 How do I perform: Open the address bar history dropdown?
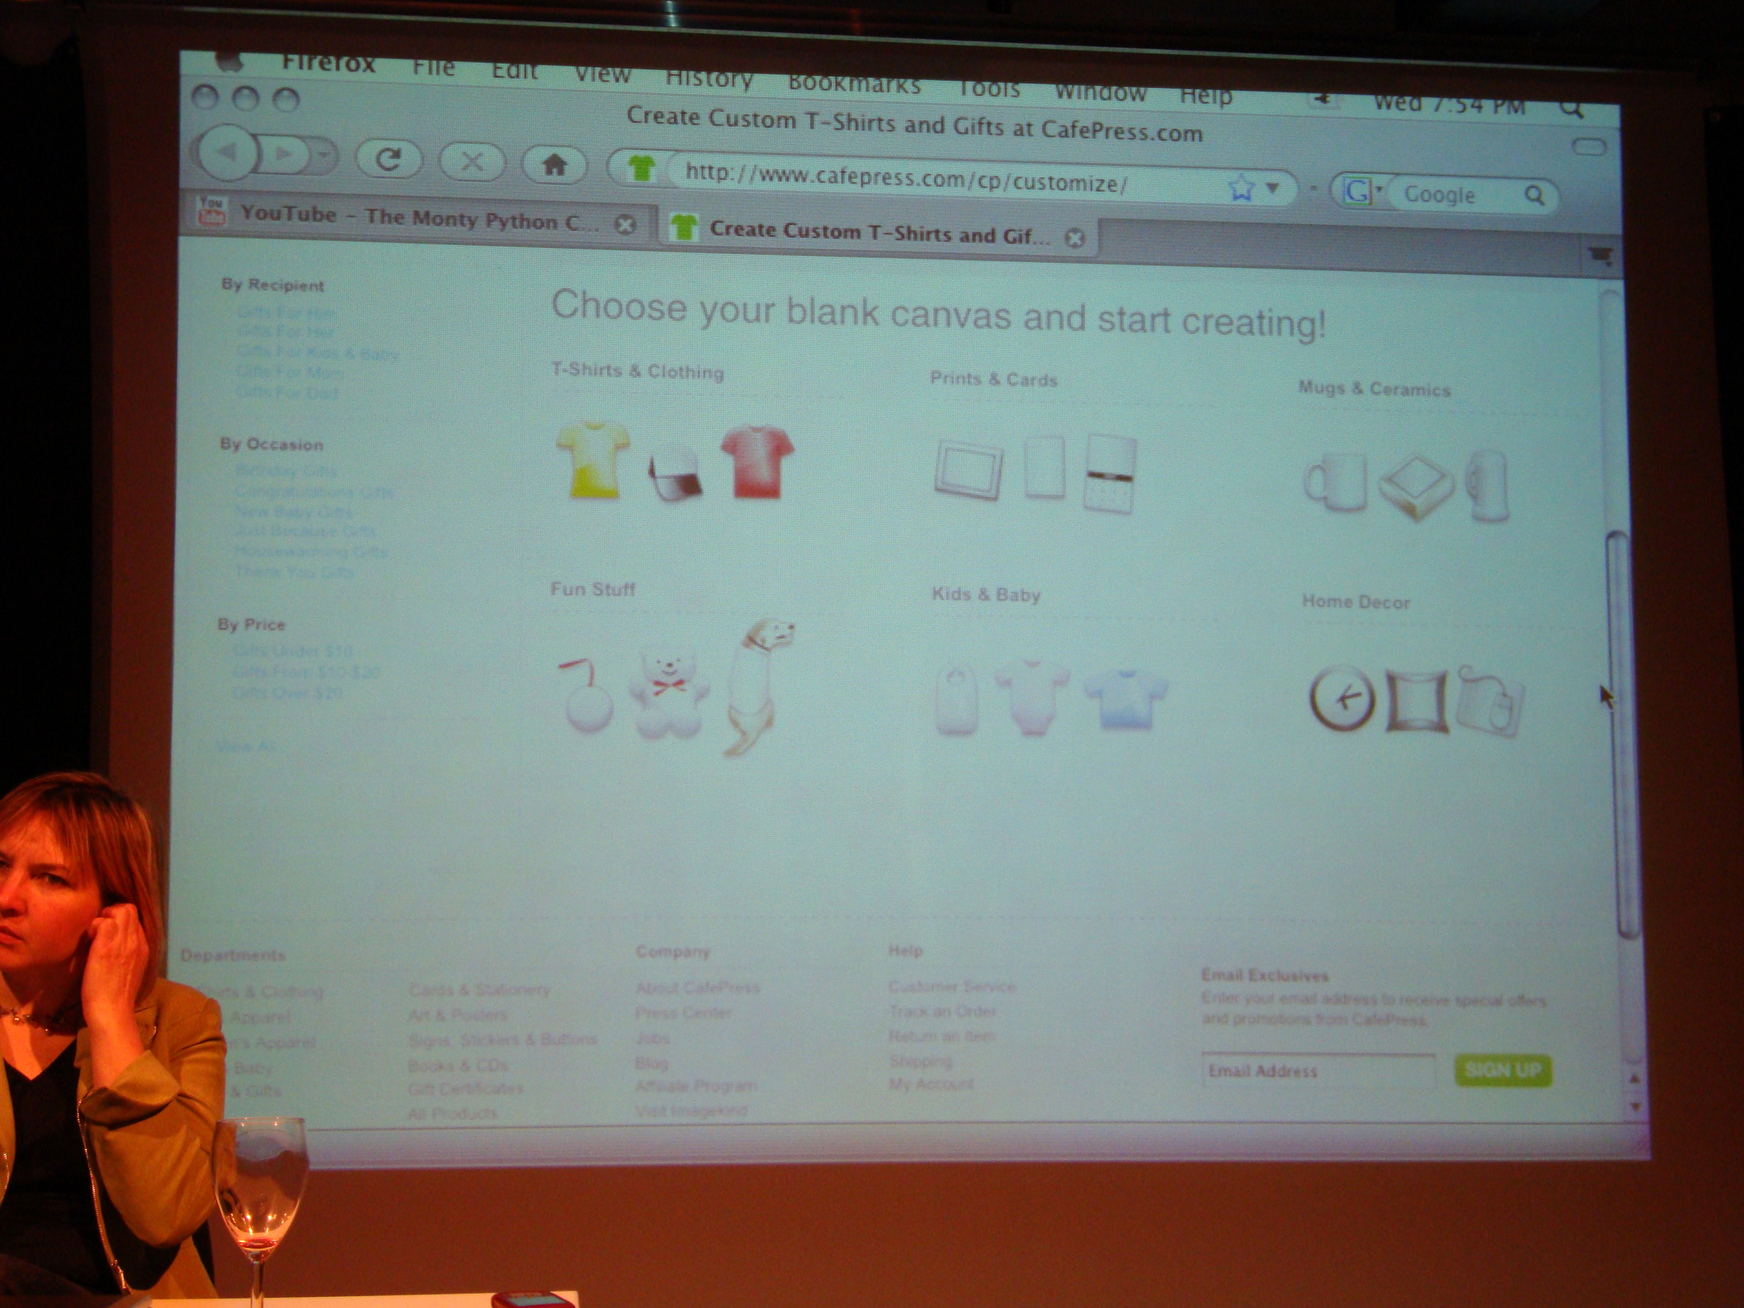tap(1272, 188)
